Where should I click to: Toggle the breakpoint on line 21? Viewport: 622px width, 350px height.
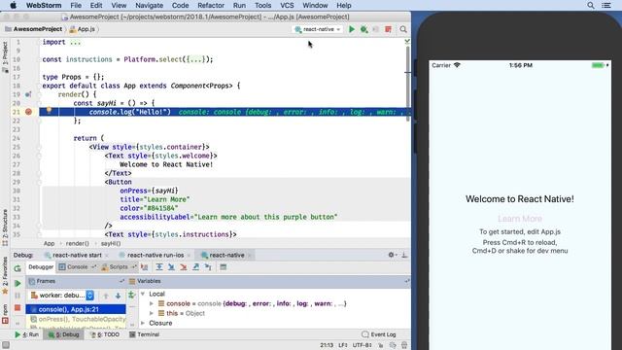coord(28,112)
